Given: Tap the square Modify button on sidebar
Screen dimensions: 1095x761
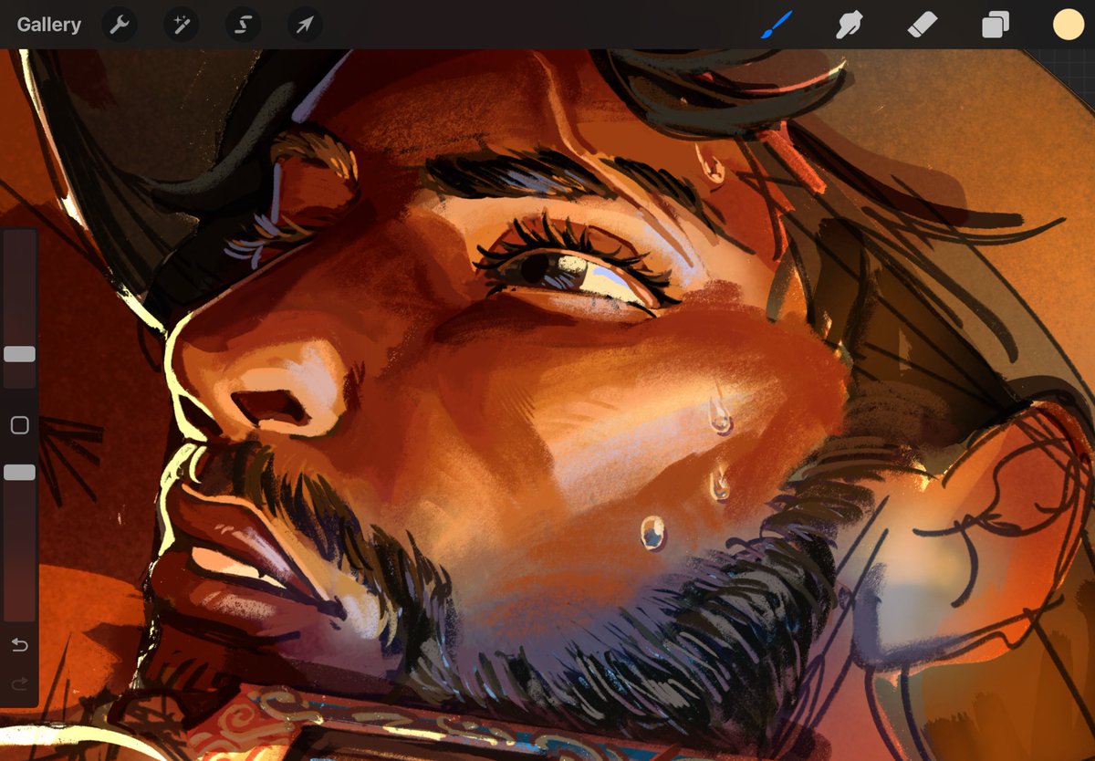Looking at the screenshot, I should click(19, 425).
